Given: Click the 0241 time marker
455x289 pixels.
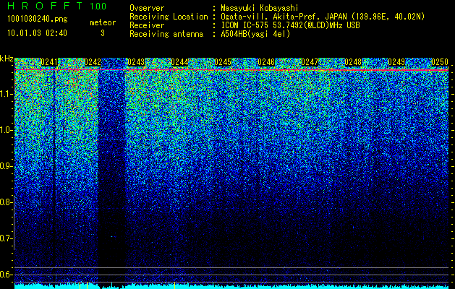Looking at the screenshot, I should coord(49,62).
